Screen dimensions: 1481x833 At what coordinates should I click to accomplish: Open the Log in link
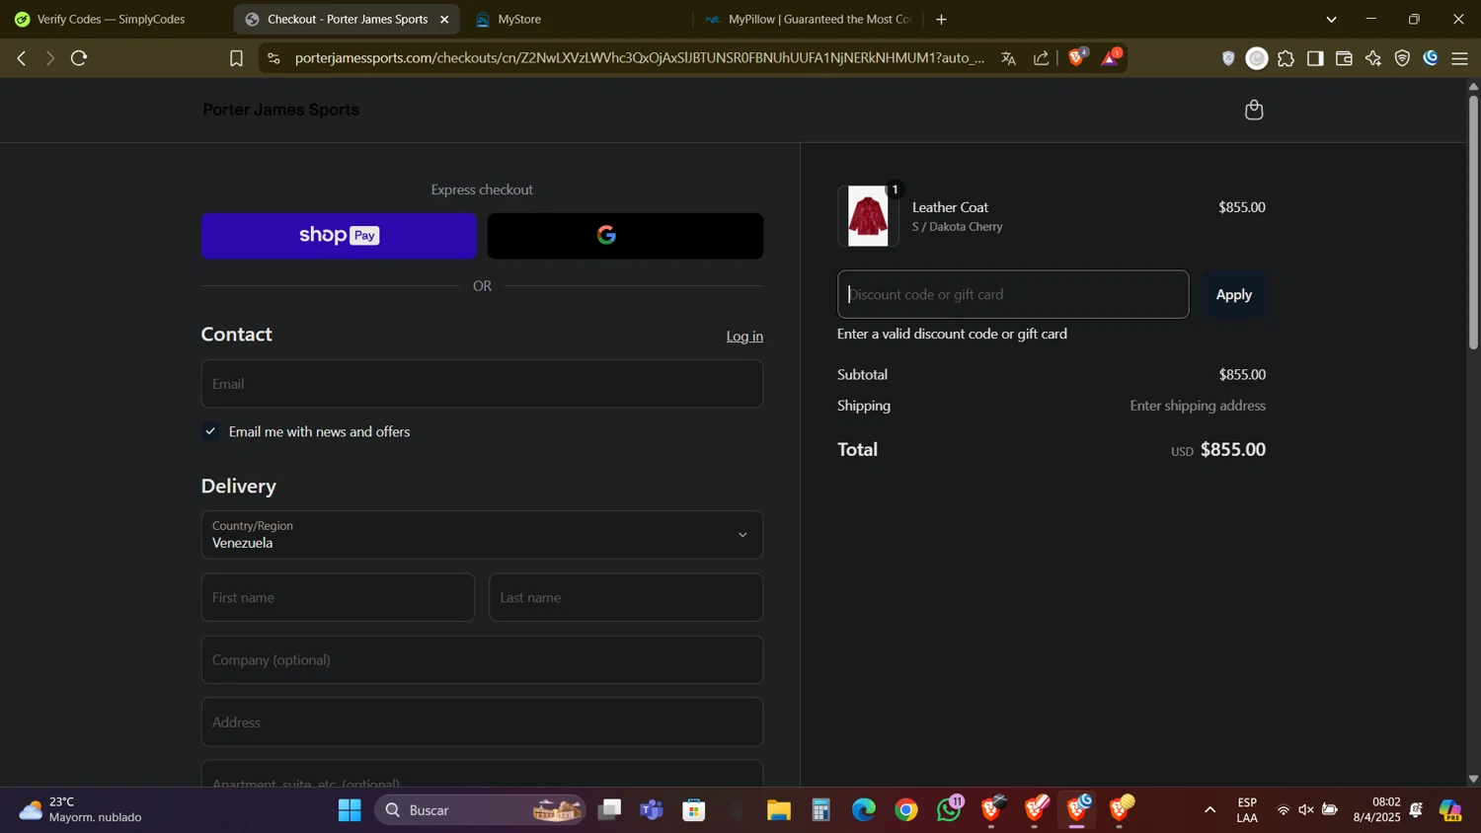click(x=744, y=337)
